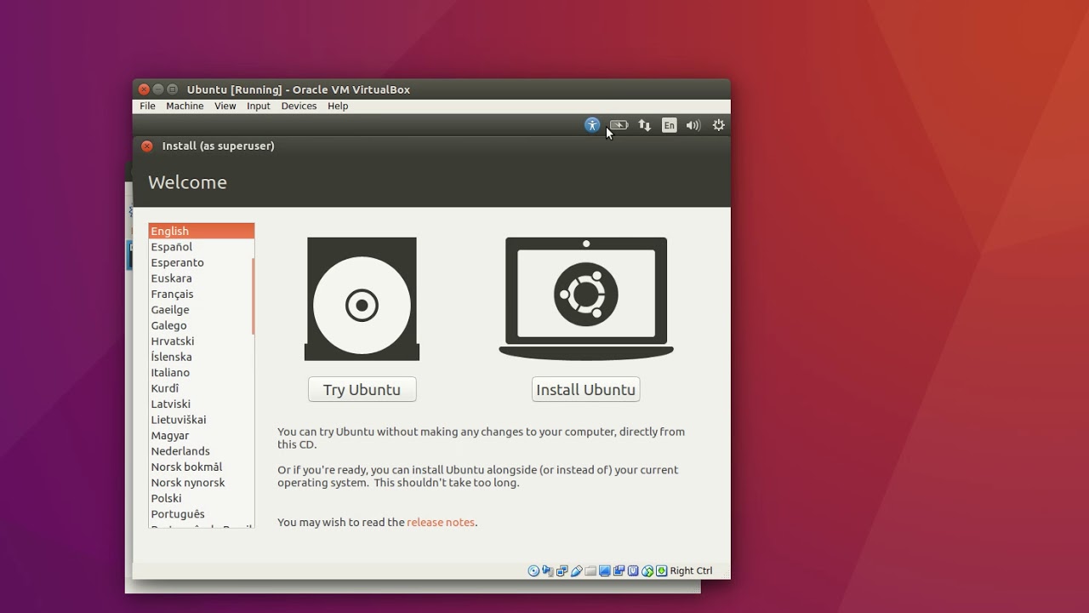This screenshot has width=1089, height=613.
Task: Open the File menu
Action: tap(147, 106)
